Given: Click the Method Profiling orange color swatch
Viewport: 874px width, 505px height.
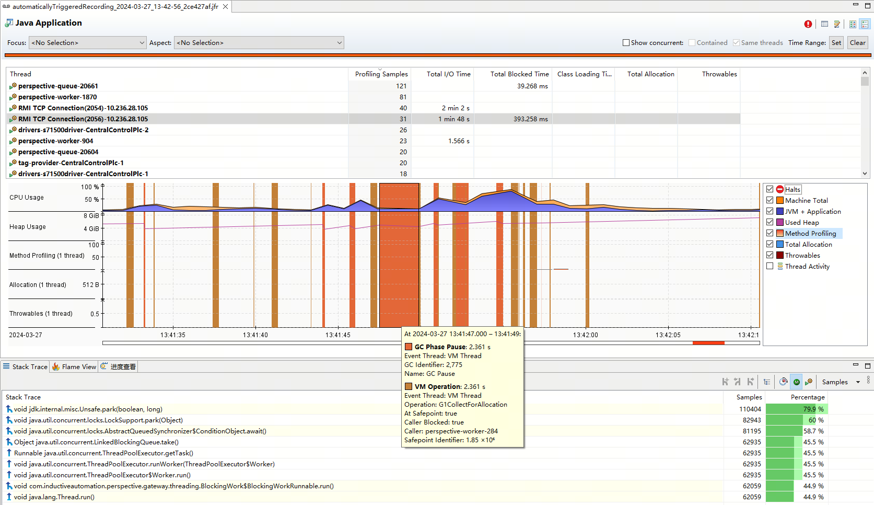Looking at the screenshot, I should [780, 234].
